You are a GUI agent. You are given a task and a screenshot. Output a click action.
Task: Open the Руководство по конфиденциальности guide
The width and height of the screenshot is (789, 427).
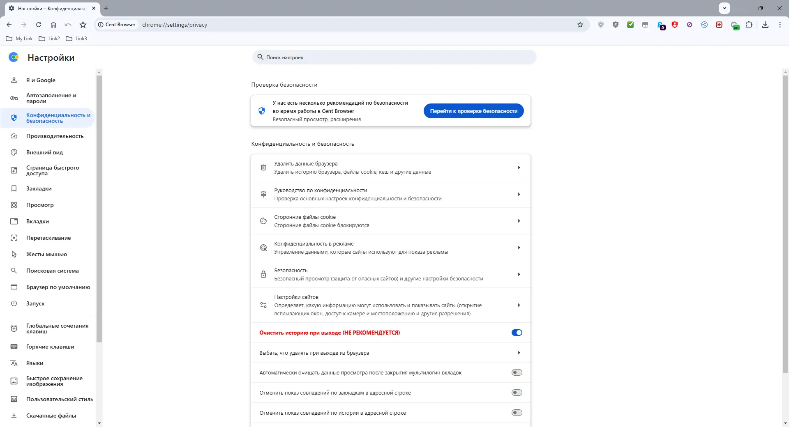pos(390,194)
